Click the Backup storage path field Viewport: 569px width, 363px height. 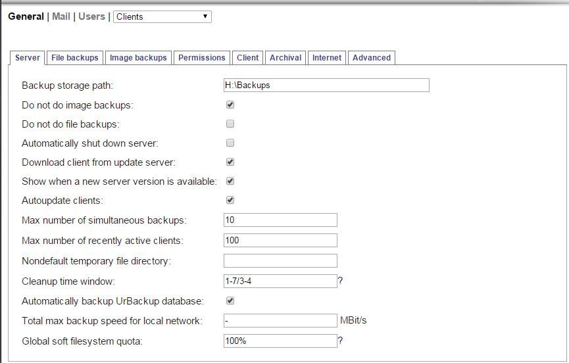pyautogui.click(x=326, y=85)
